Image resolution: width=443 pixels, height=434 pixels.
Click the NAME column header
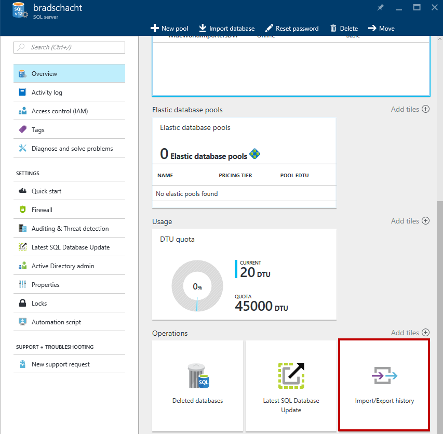(165, 175)
